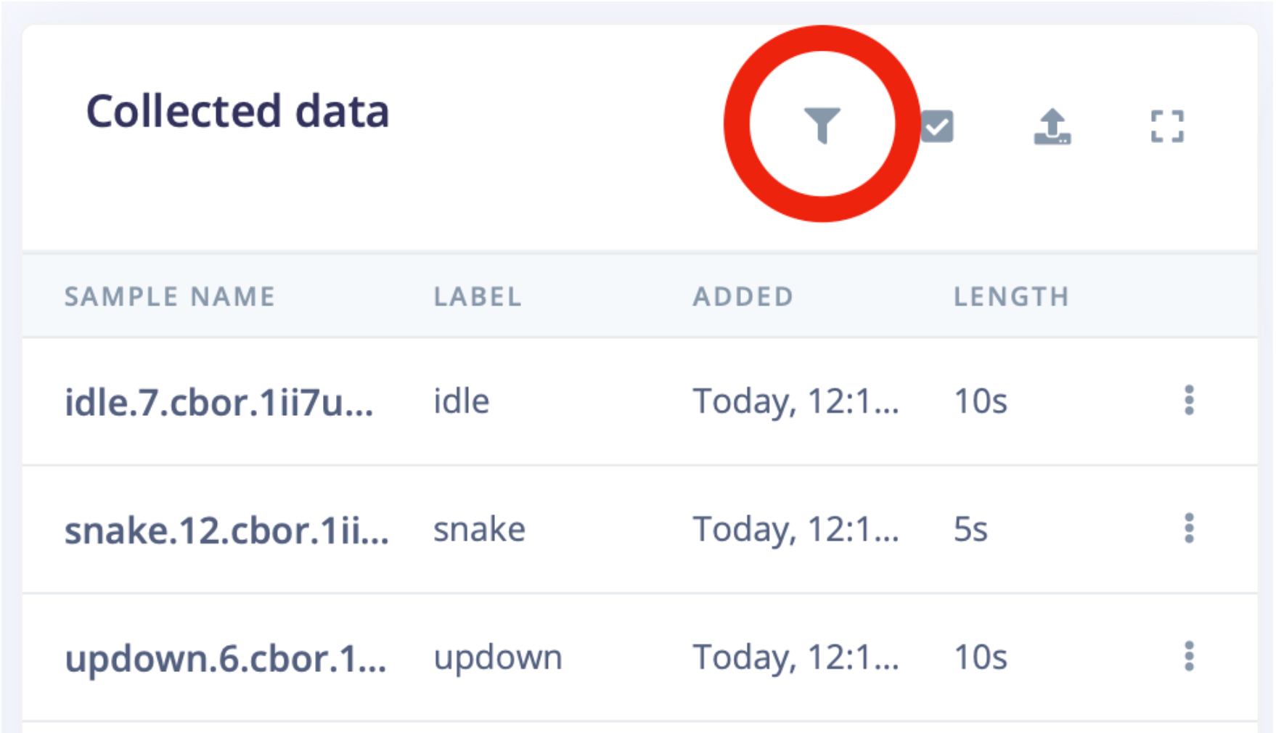This screenshot has width=1276, height=733.
Task: Select the idle.7.cbor sample row
Action: pyautogui.click(x=639, y=401)
